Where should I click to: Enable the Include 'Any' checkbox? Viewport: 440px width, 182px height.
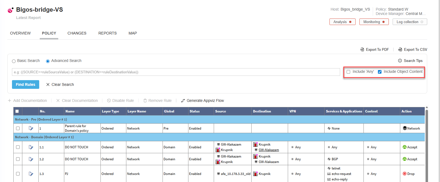pos(348,72)
